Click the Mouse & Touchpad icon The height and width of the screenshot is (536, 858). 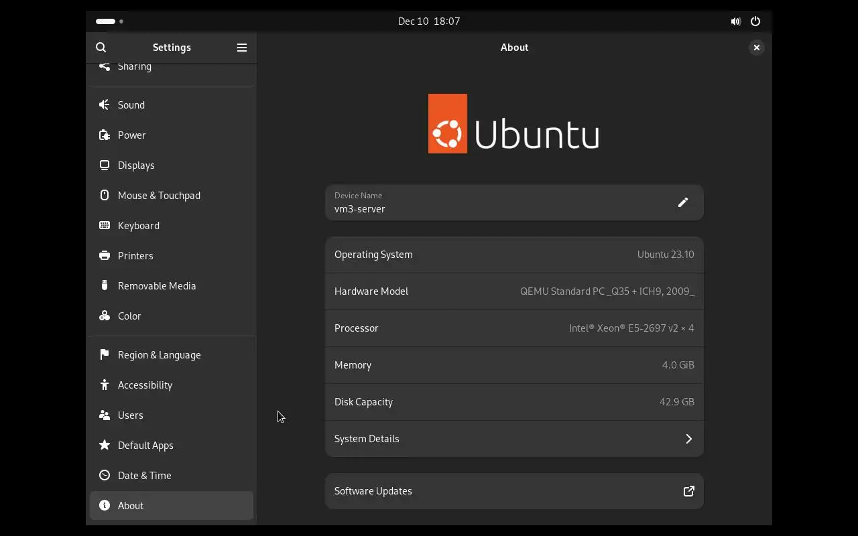104,195
